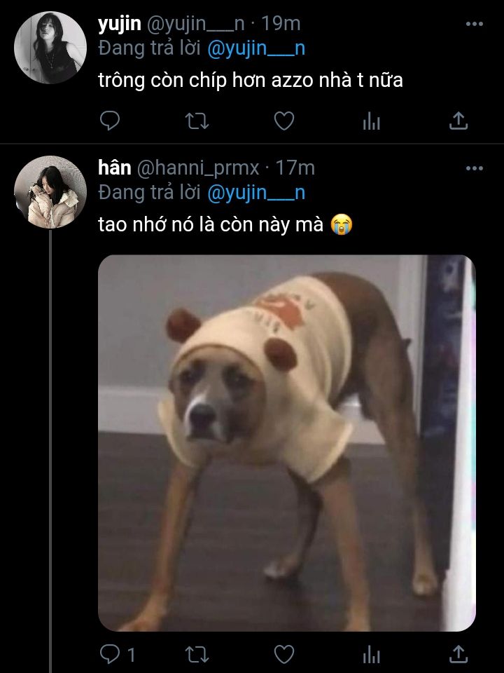This screenshot has width=504, height=673.
Task: Reply to yujin's tweet about azzo
Action: pyautogui.click(x=111, y=121)
